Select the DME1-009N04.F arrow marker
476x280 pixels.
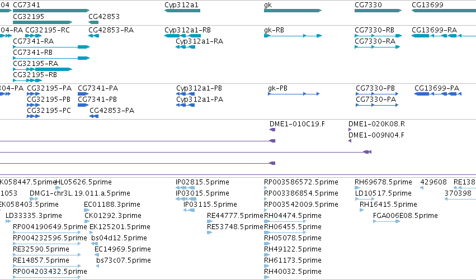[x=350, y=141]
